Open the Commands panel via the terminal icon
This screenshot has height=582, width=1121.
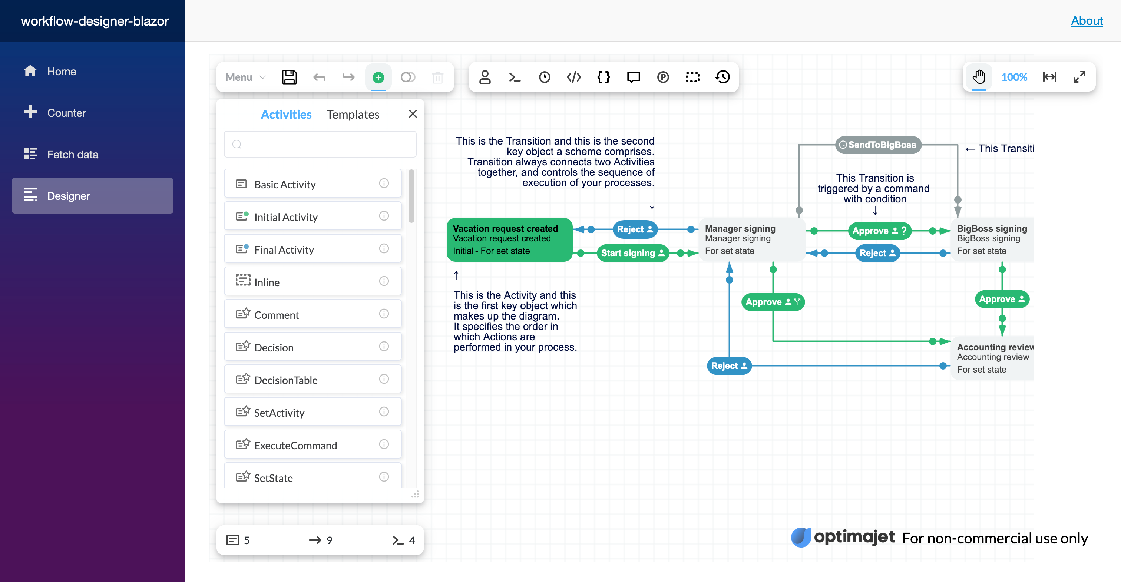[x=515, y=77]
